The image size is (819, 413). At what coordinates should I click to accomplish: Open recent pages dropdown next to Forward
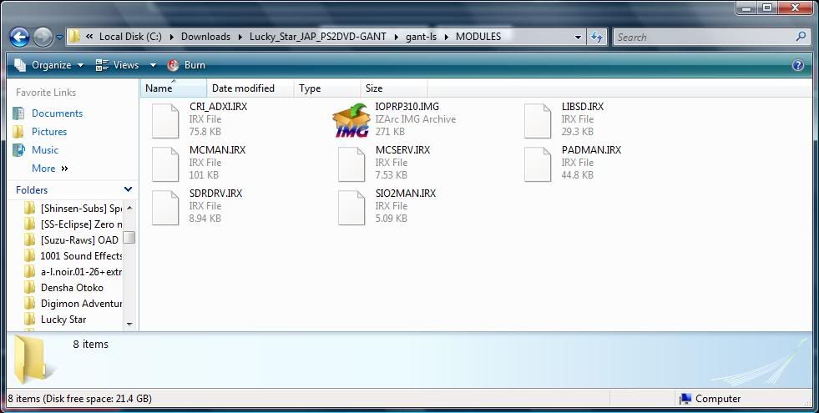[59, 38]
